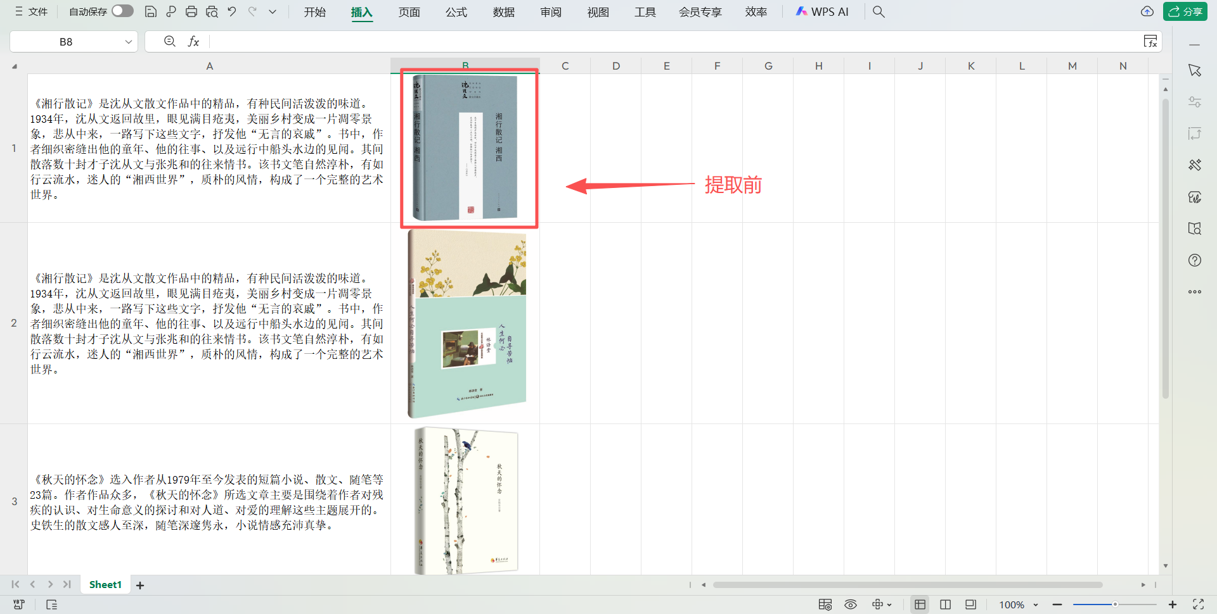
Task: Click the Help question mark icon in right sidebar
Action: (1194, 260)
